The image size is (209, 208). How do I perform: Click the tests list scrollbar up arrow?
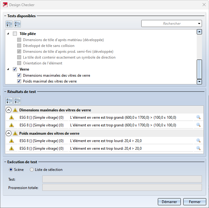(x=199, y=32)
